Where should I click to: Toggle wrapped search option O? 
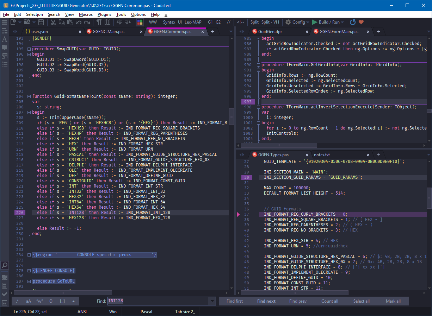tap(51, 301)
